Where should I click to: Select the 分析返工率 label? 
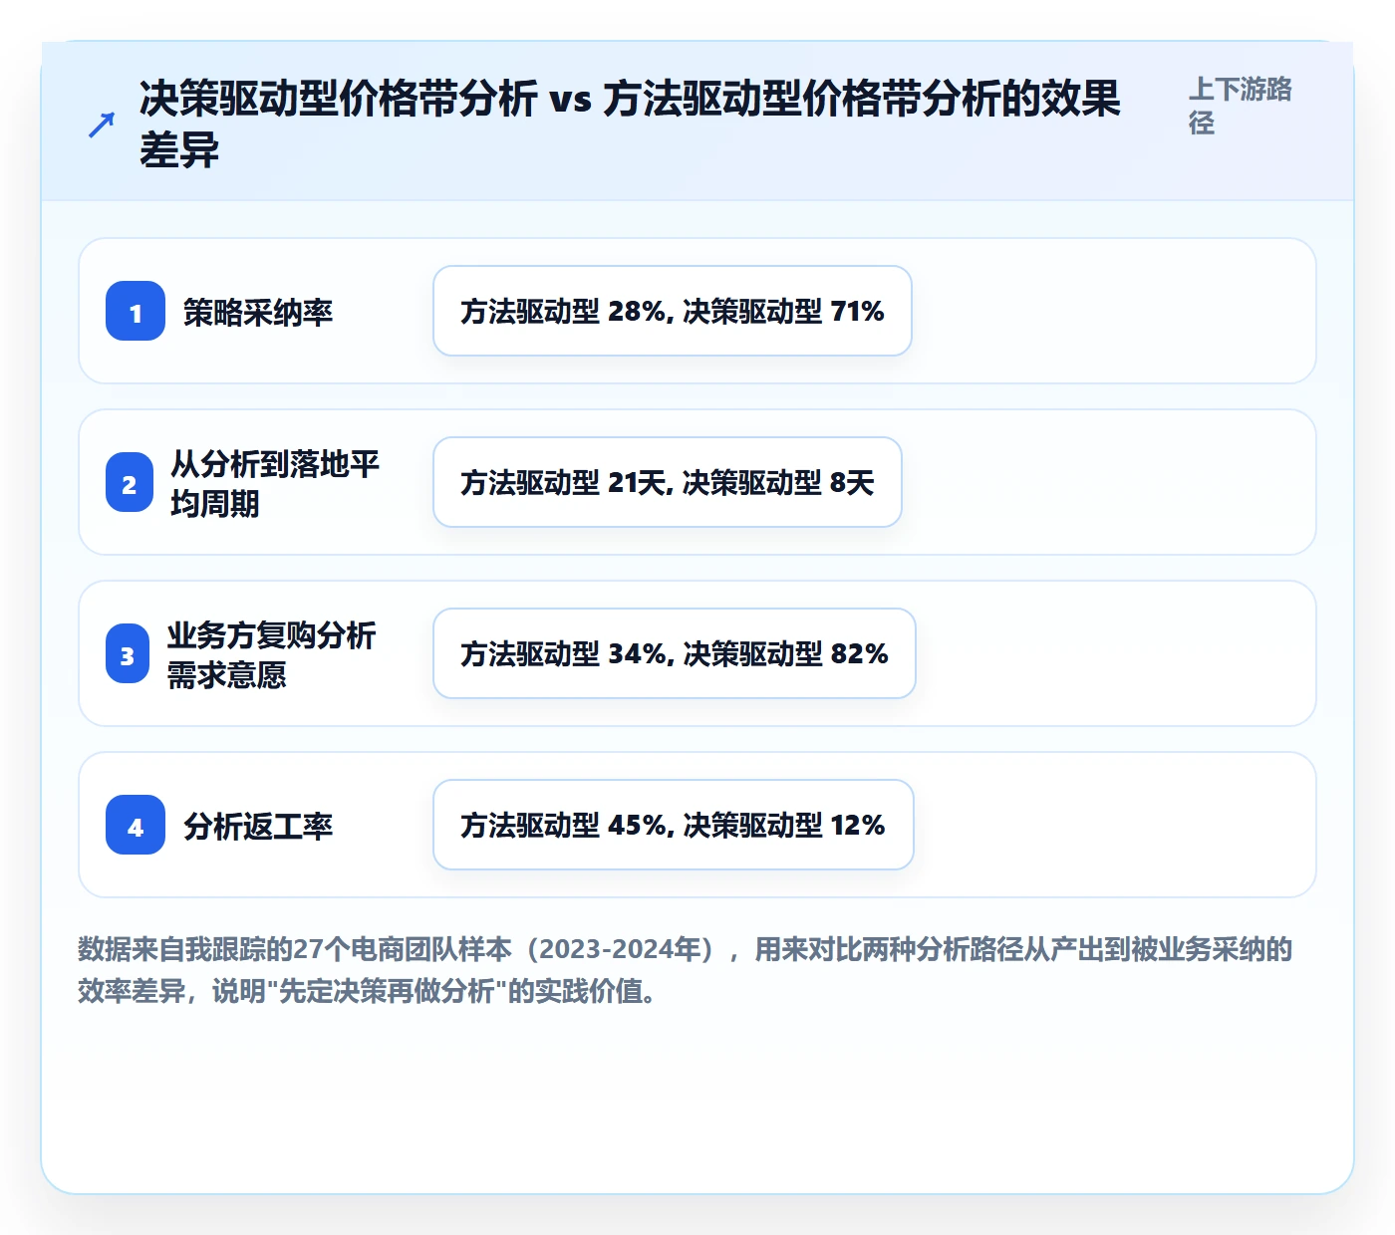[258, 826]
